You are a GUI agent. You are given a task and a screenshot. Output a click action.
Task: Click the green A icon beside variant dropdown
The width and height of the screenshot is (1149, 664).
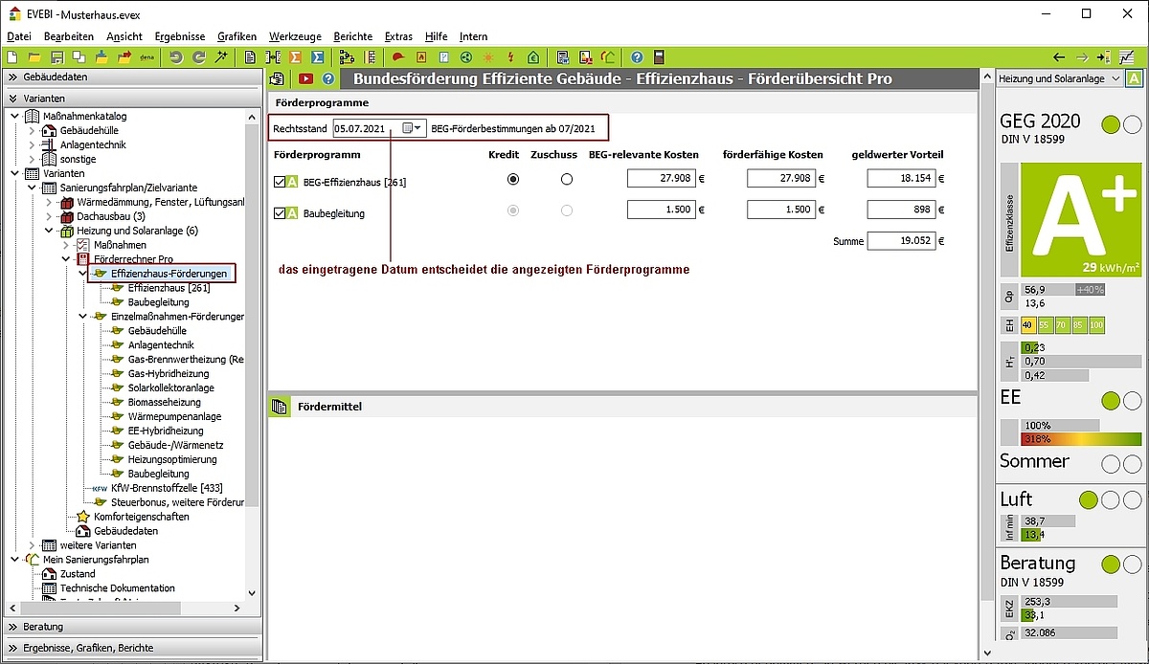[x=1134, y=78]
